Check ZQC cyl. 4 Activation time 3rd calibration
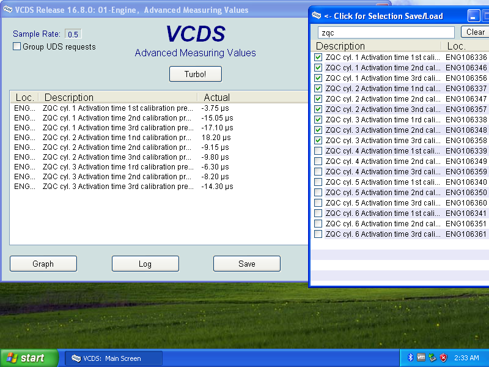This screenshot has width=489, height=367. pos(318,172)
